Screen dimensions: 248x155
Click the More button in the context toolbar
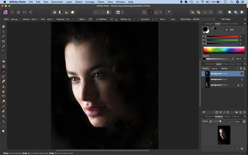tap(82, 19)
